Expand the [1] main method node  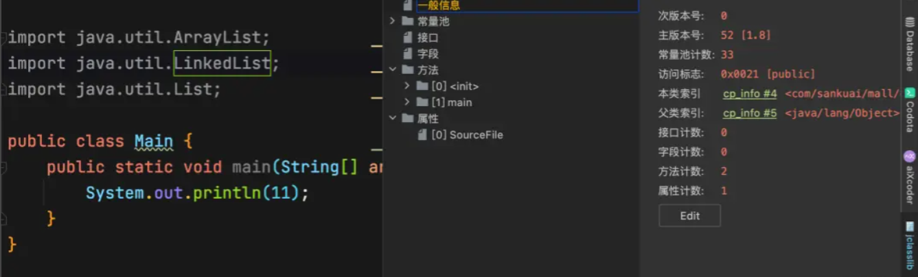[x=406, y=102]
